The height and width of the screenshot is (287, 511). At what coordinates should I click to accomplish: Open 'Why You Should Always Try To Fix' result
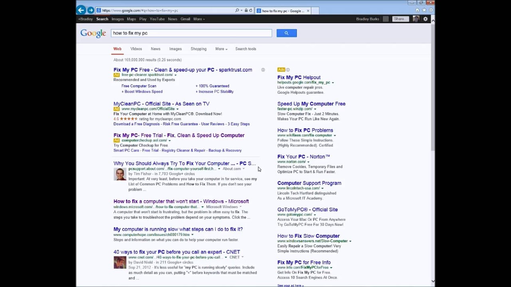(x=184, y=163)
